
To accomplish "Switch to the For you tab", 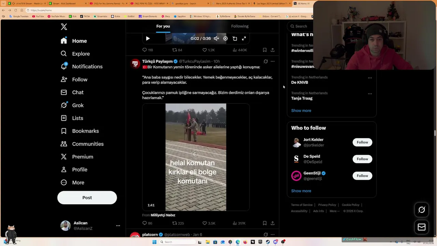I will [163, 26].
